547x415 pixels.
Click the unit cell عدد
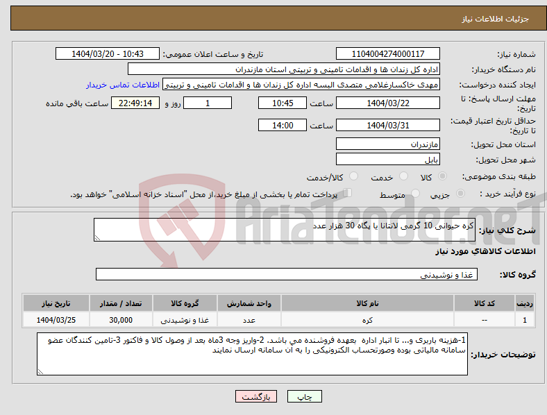pyautogui.click(x=249, y=320)
